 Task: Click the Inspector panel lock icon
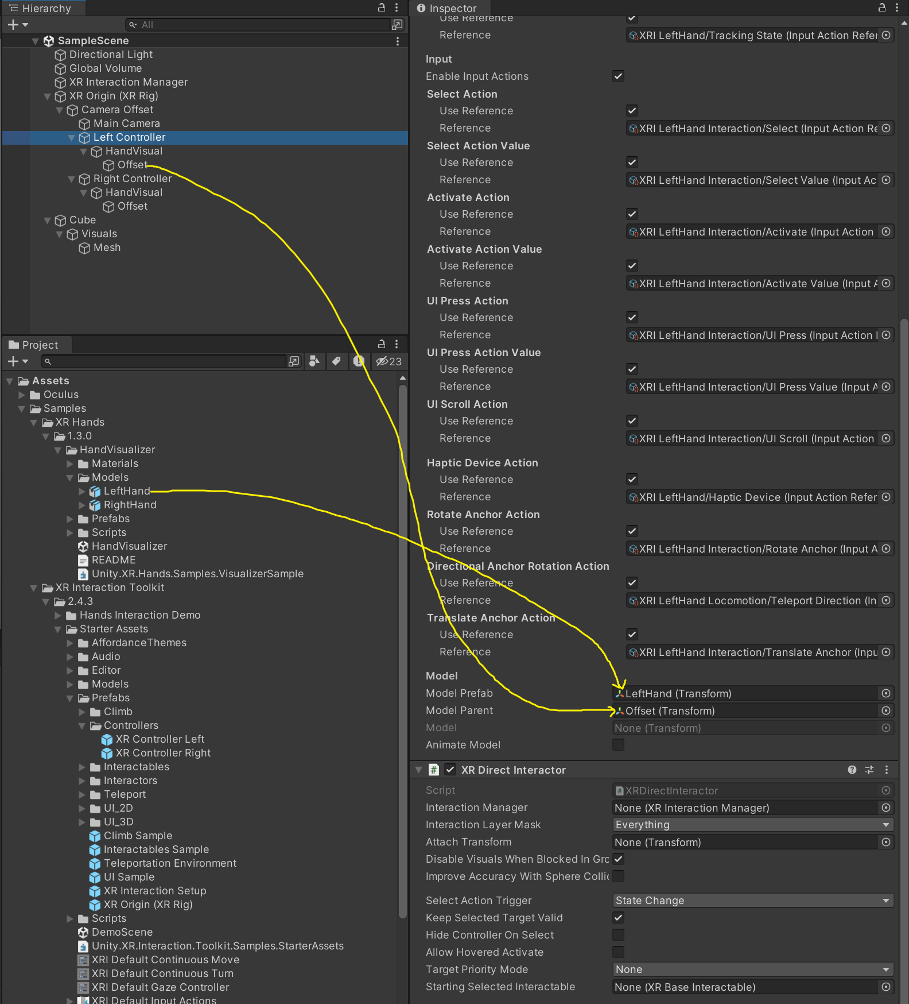point(882,7)
